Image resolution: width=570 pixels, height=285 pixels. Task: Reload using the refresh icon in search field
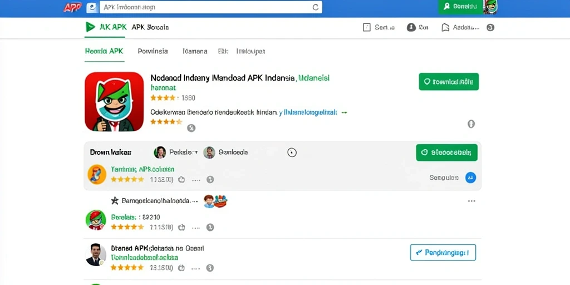pos(315,7)
